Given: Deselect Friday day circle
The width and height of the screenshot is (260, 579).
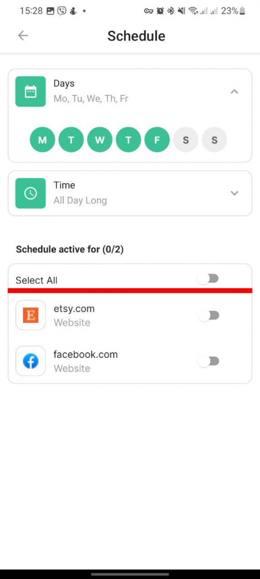Looking at the screenshot, I should pos(157,140).
